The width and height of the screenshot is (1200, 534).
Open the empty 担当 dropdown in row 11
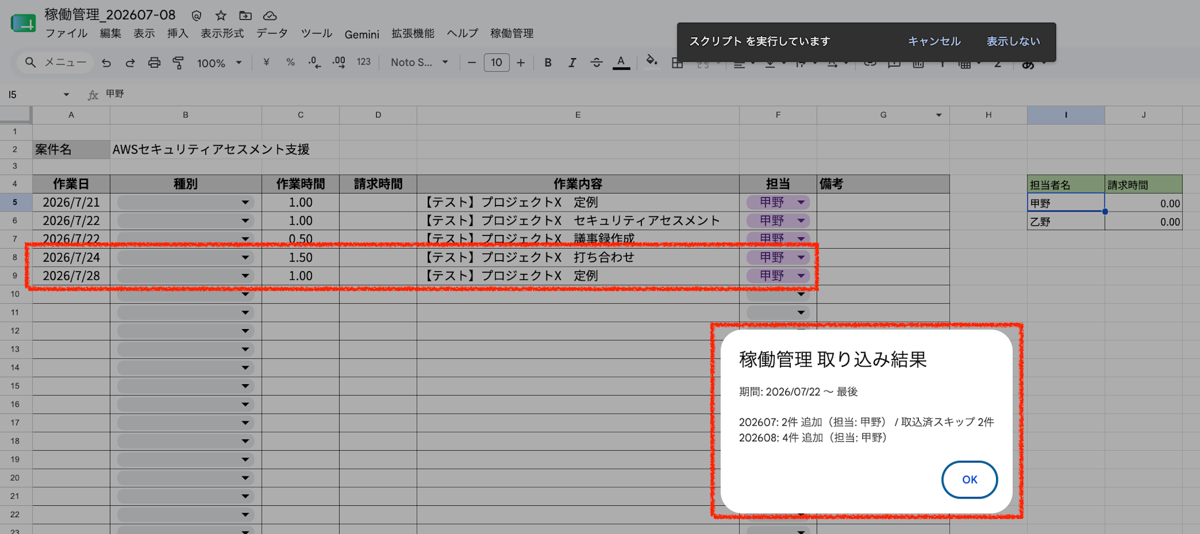tap(778, 313)
